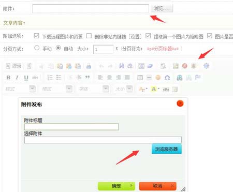Open Find with the binoculars icon

click(x=122, y=66)
